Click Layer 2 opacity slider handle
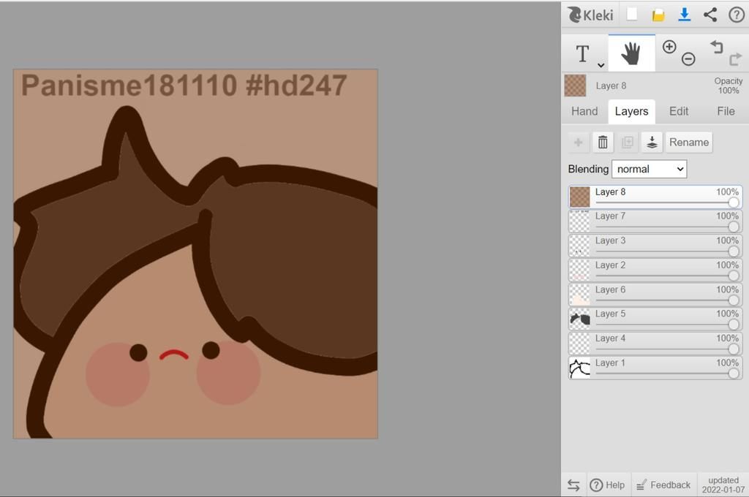Image resolution: width=749 pixels, height=497 pixels. pos(734,276)
